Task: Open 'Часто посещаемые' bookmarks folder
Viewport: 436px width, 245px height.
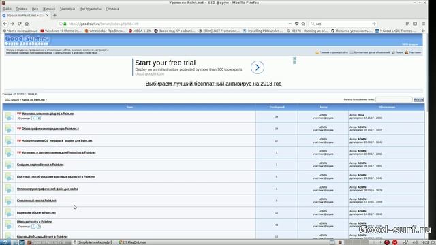Action: pos(20,31)
